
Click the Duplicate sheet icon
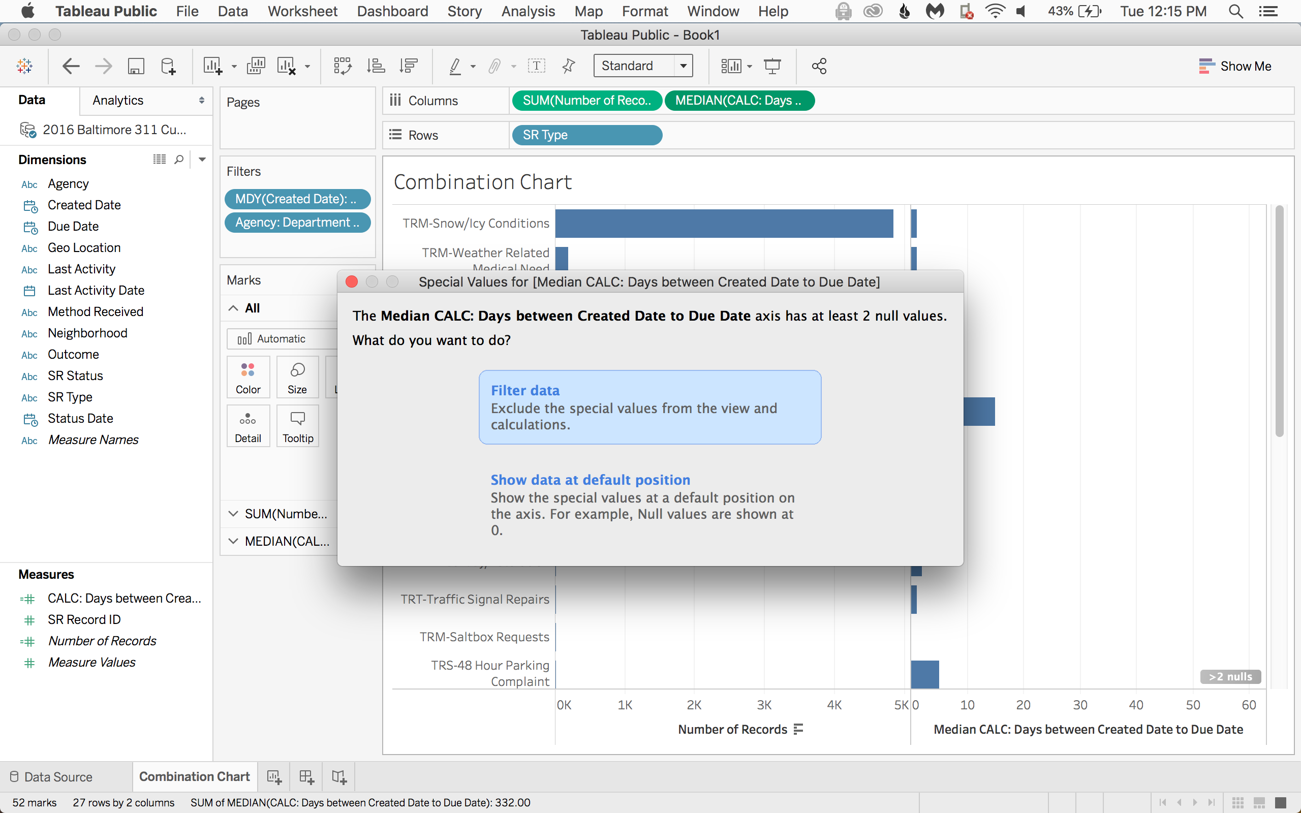coord(256,66)
